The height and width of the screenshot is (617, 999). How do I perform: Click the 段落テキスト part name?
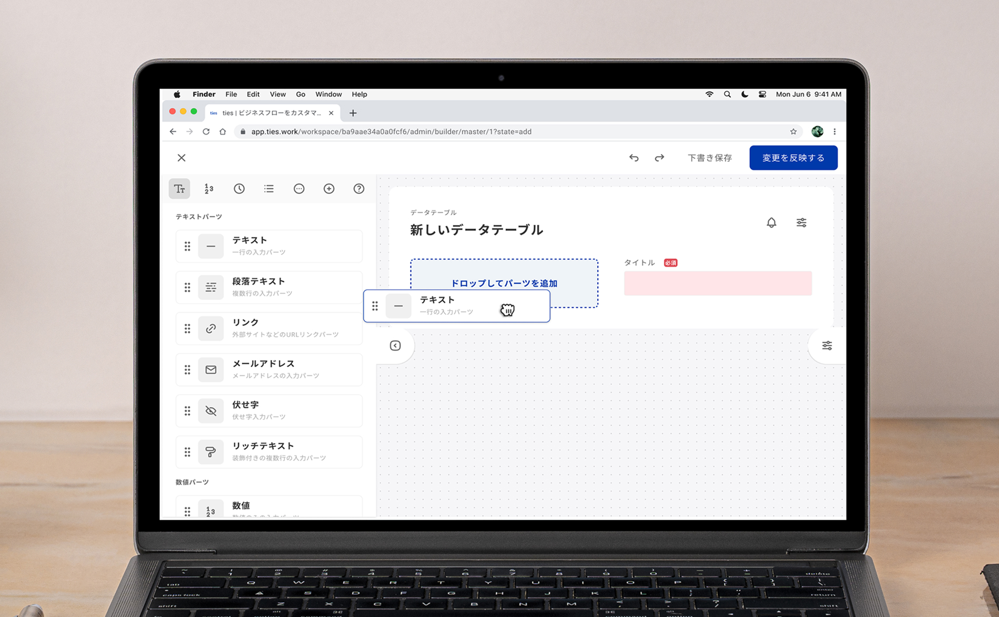[x=259, y=281]
